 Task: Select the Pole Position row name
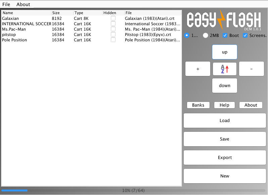click(x=14, y=40)
